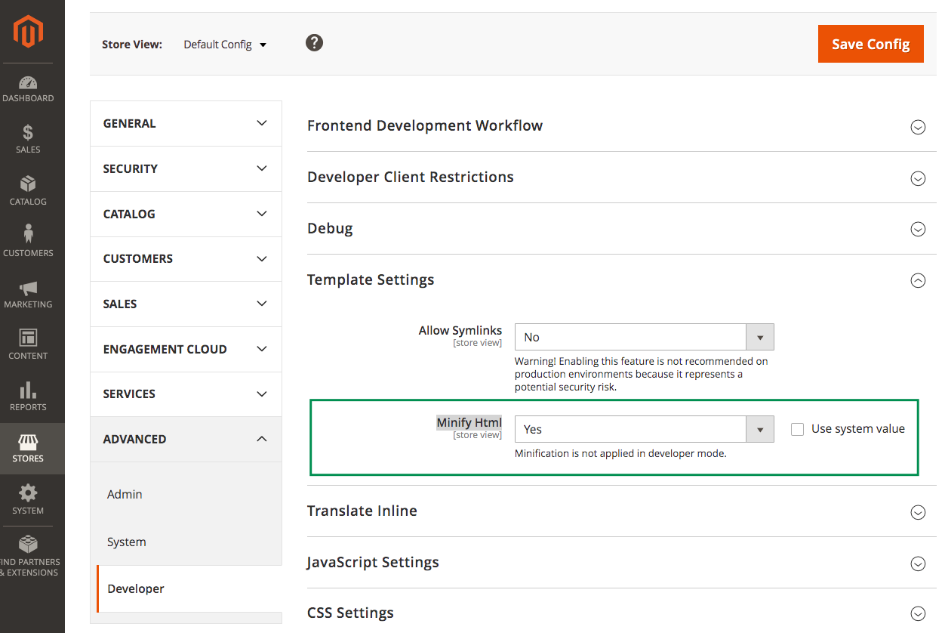Click the Magento logo
945x633 pixels.
[28, 32]
